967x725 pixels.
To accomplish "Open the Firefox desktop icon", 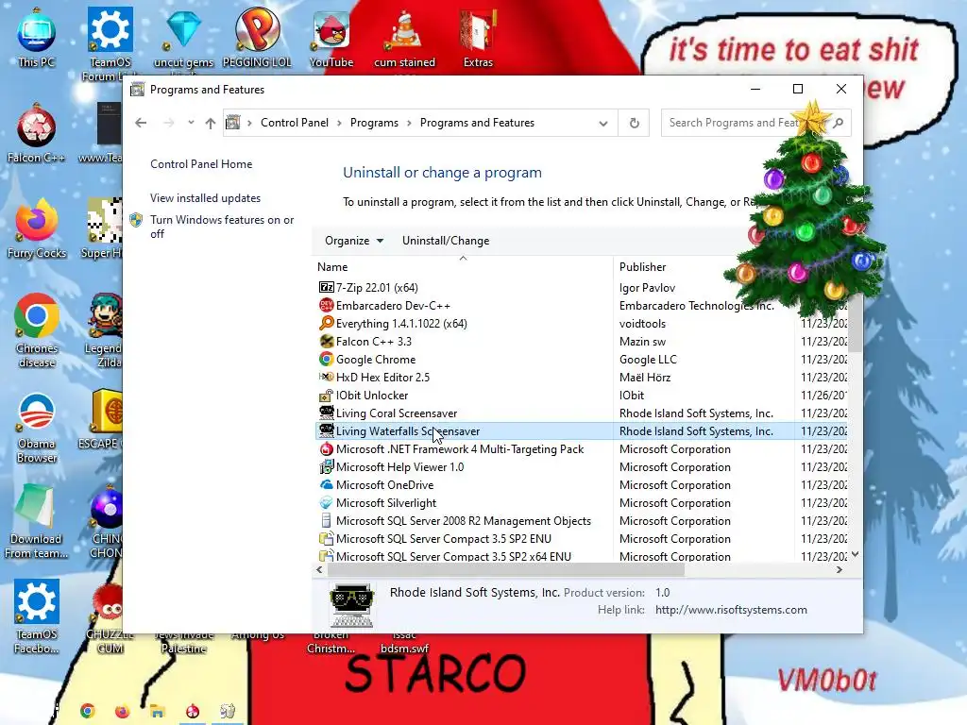I will click(37, 228).
